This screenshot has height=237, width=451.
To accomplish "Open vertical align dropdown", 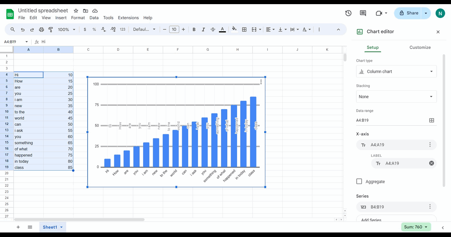I will click(282, 29).
